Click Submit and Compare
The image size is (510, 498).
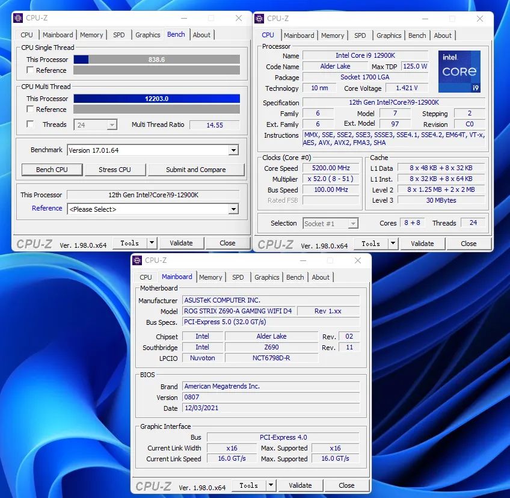pyautogui.click(x=196, y=170)
